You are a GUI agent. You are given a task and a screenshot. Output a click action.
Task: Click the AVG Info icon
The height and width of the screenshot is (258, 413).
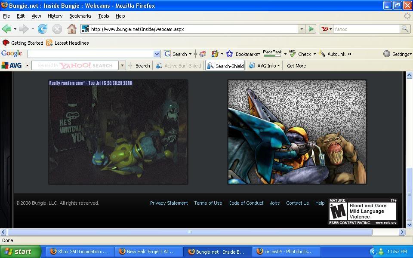pyautogui.click(x=252, y=65)
